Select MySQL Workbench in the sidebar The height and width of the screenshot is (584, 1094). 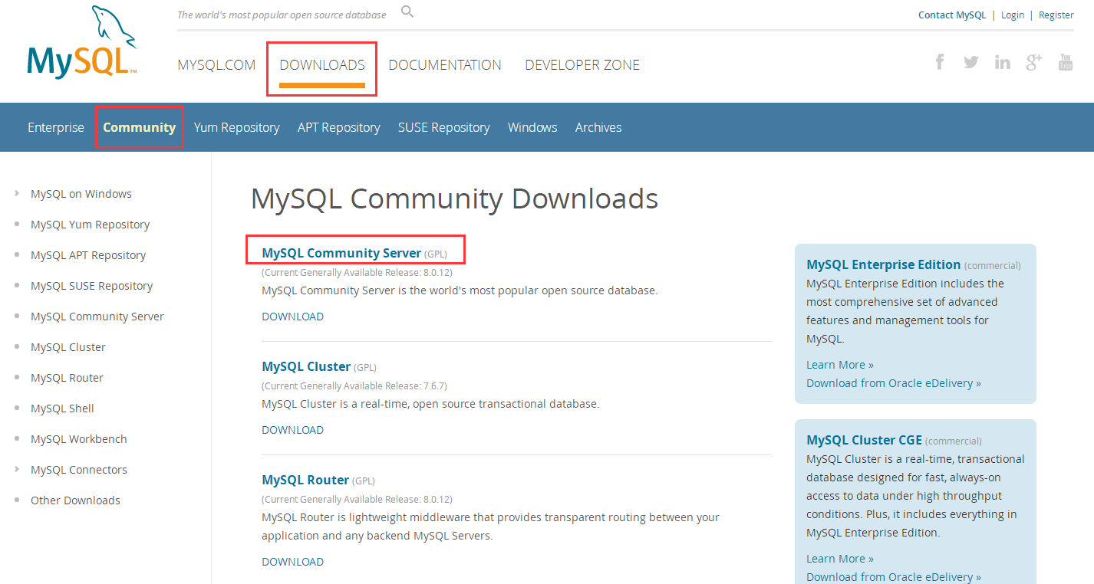tap(79, 439)
